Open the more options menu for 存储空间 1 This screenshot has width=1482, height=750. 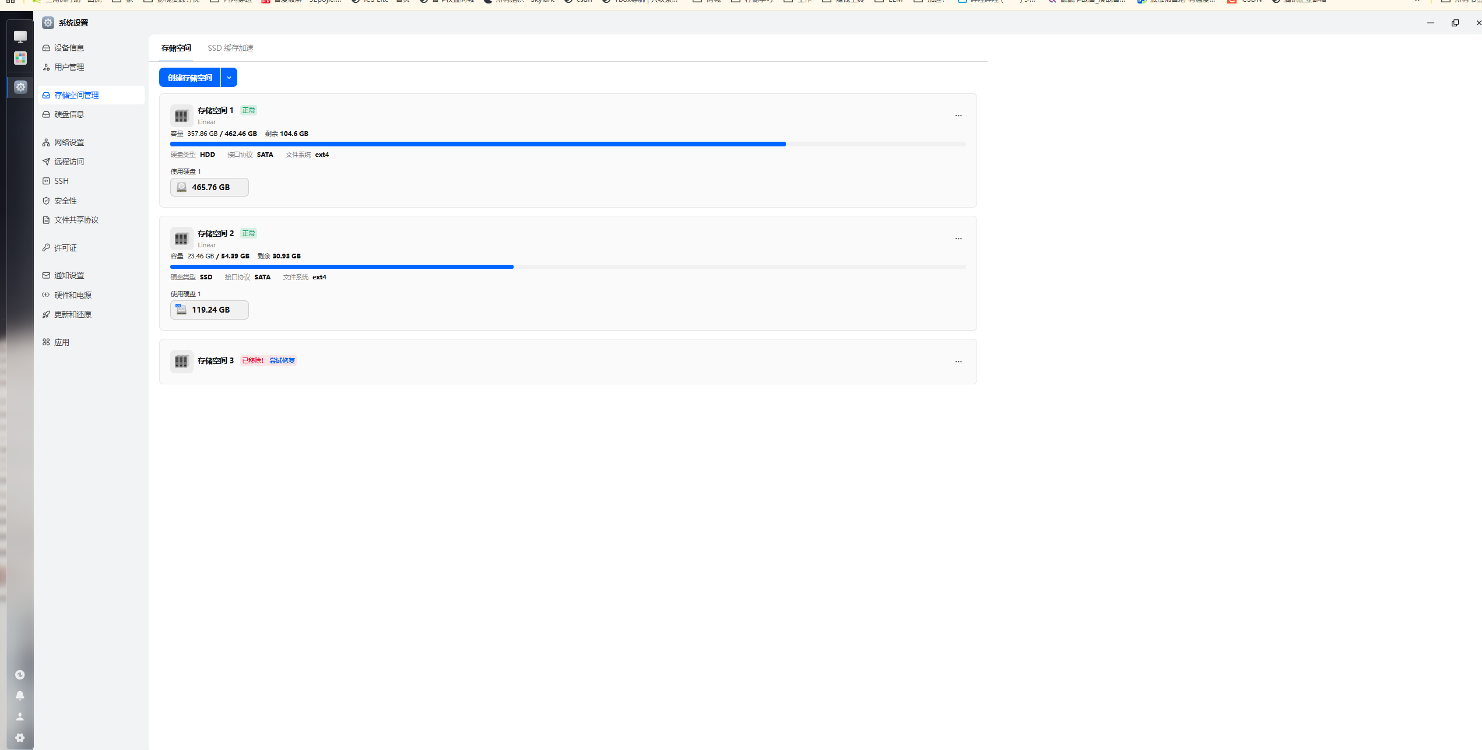pos(958,115)
